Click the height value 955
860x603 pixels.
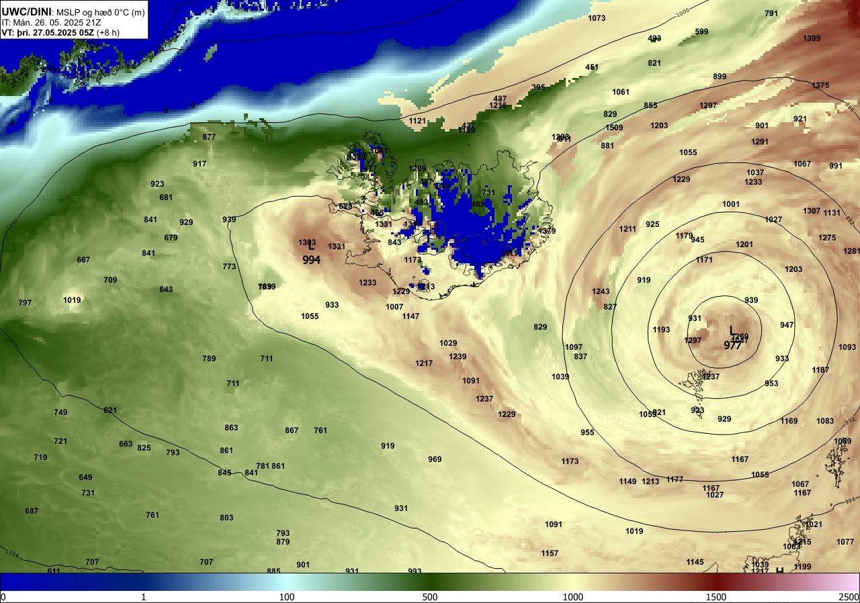click(x=587, y=432)
